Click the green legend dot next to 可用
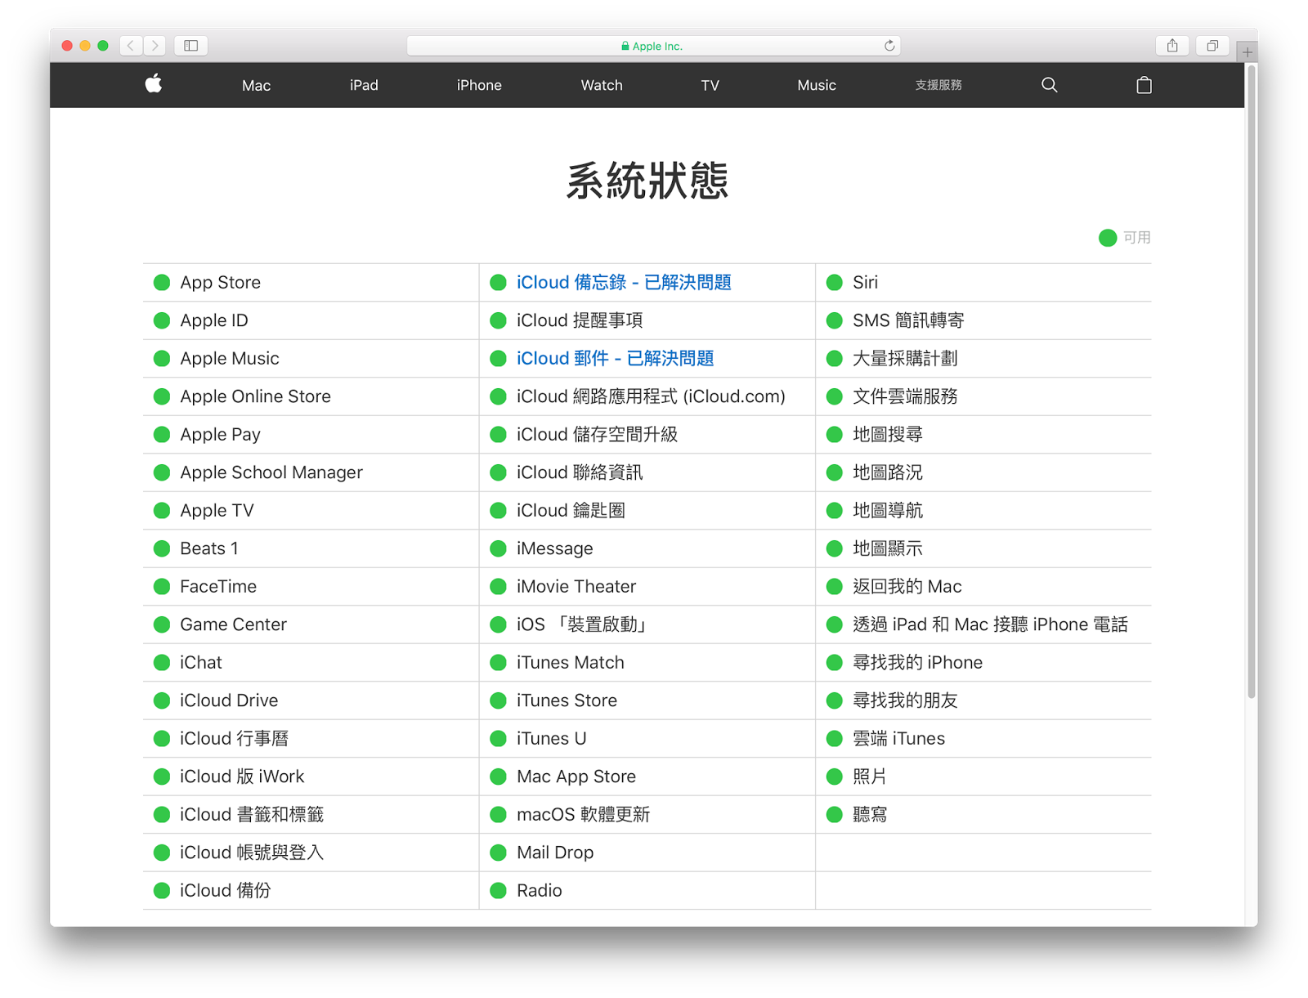 point(1108,238)
